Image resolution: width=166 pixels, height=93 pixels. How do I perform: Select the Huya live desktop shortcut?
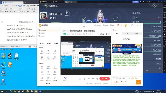tap(10, 65)
